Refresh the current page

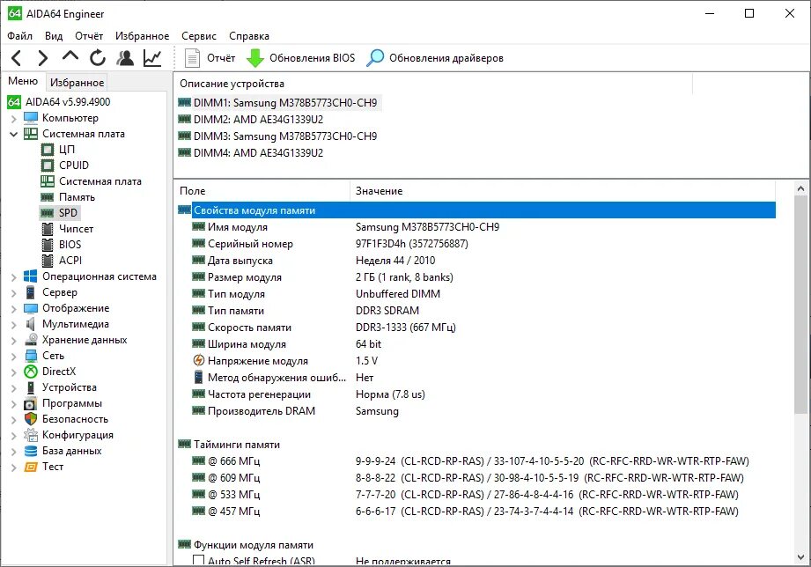98,58
